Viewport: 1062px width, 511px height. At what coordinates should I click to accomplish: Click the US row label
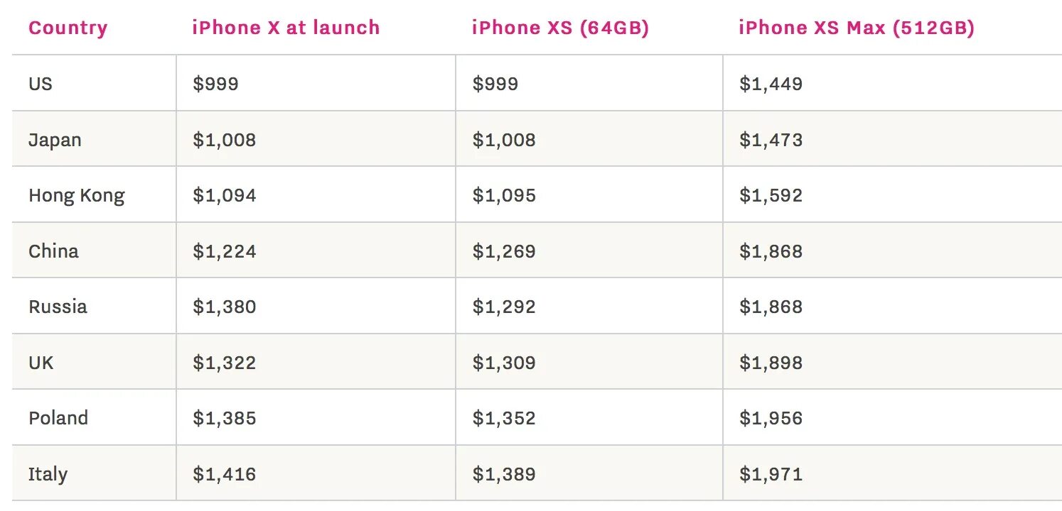pos(41,84)
